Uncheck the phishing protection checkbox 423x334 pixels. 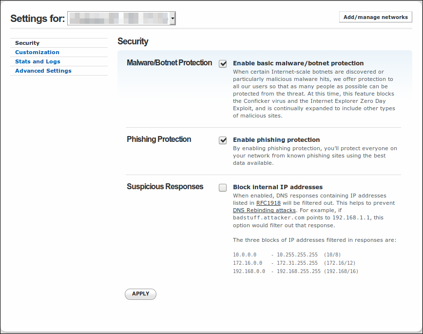click(223, 140)
